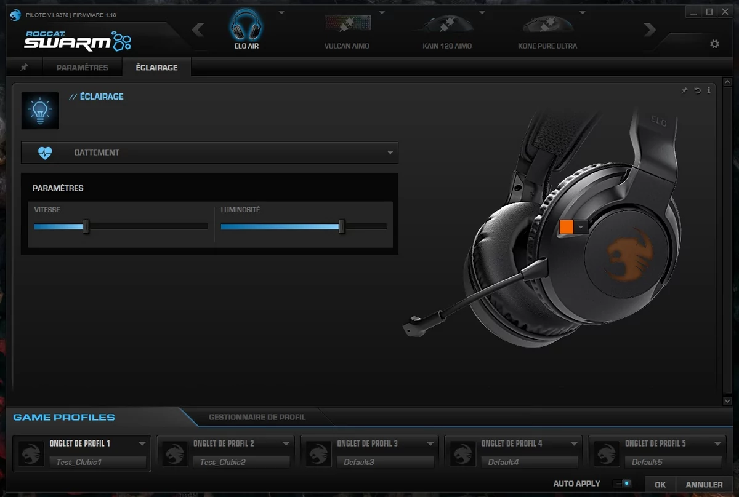Viewport: 739px width, 497px height.
Task: Open ELO AIR device dropdown arrow
Action: [281, 12]
